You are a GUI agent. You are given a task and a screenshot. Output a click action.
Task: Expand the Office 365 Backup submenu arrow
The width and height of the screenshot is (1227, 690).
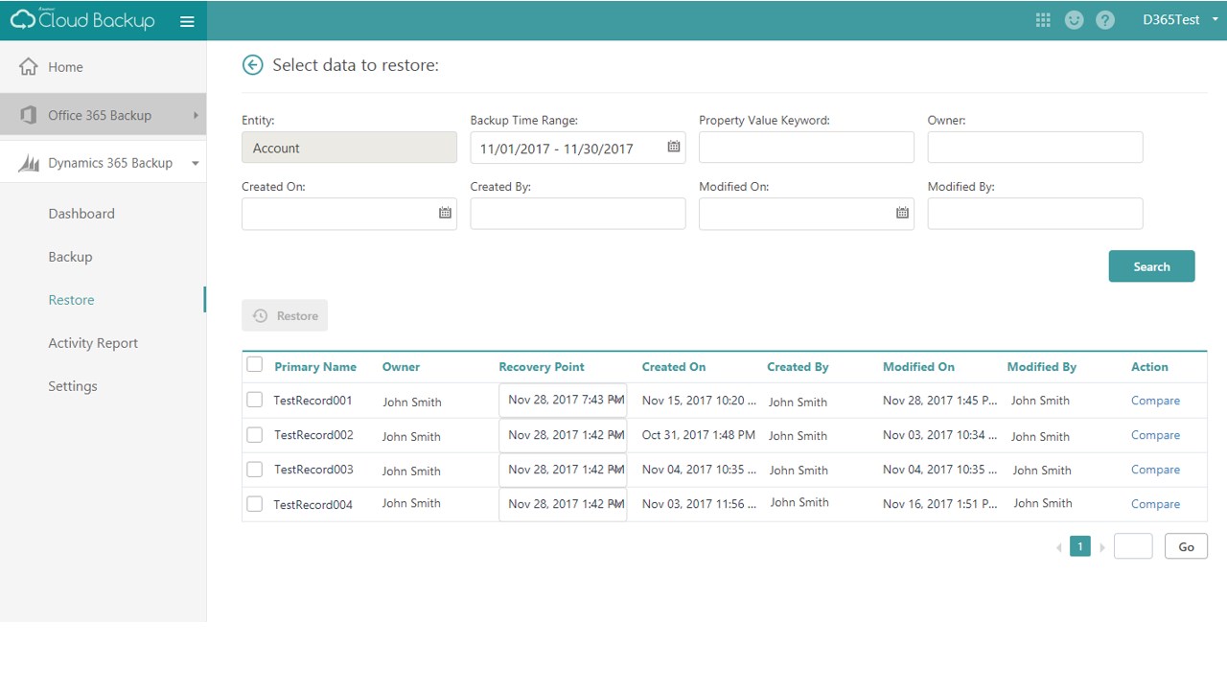point(196,115)
